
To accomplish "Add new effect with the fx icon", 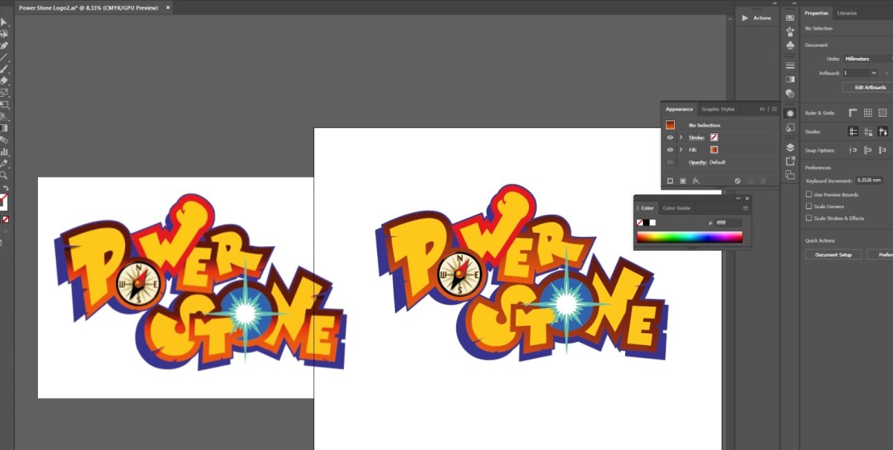I will point(696,181).
